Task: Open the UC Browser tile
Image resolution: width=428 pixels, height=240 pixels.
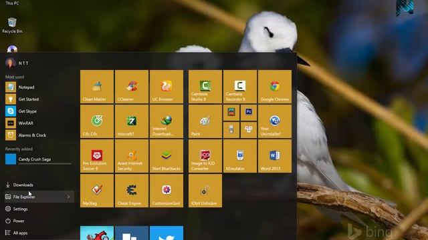Action: click(x=167, y=87)
